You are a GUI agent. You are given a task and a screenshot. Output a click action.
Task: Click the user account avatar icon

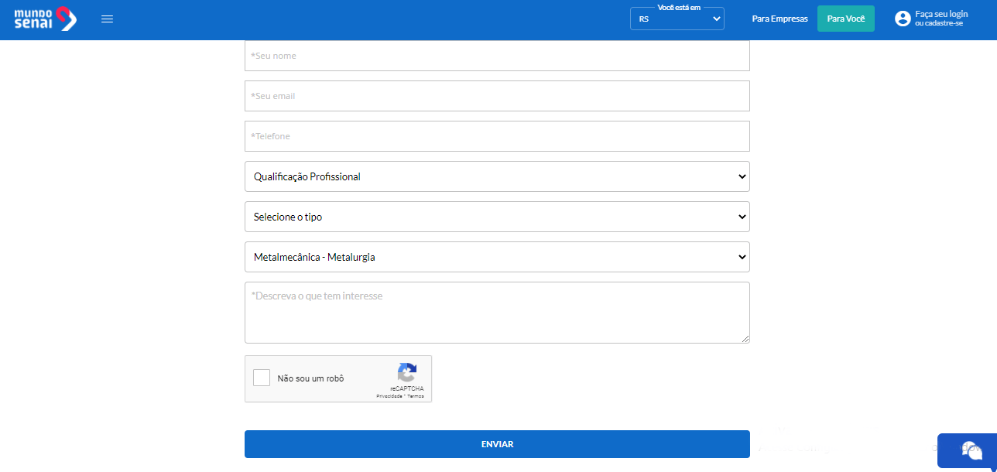click(x=903, y=19)
